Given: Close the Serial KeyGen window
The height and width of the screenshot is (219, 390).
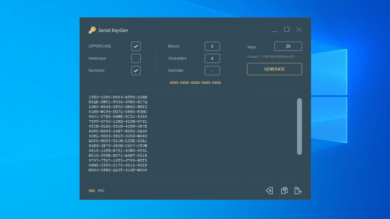Looking at the screenshot, I should (x=299, y=29).
